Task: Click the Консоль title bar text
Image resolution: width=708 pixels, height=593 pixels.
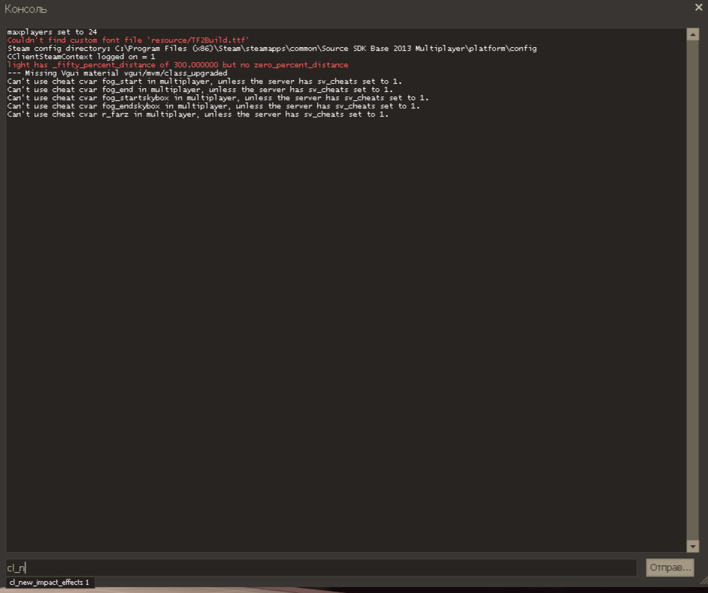Action: pos(25,9)
